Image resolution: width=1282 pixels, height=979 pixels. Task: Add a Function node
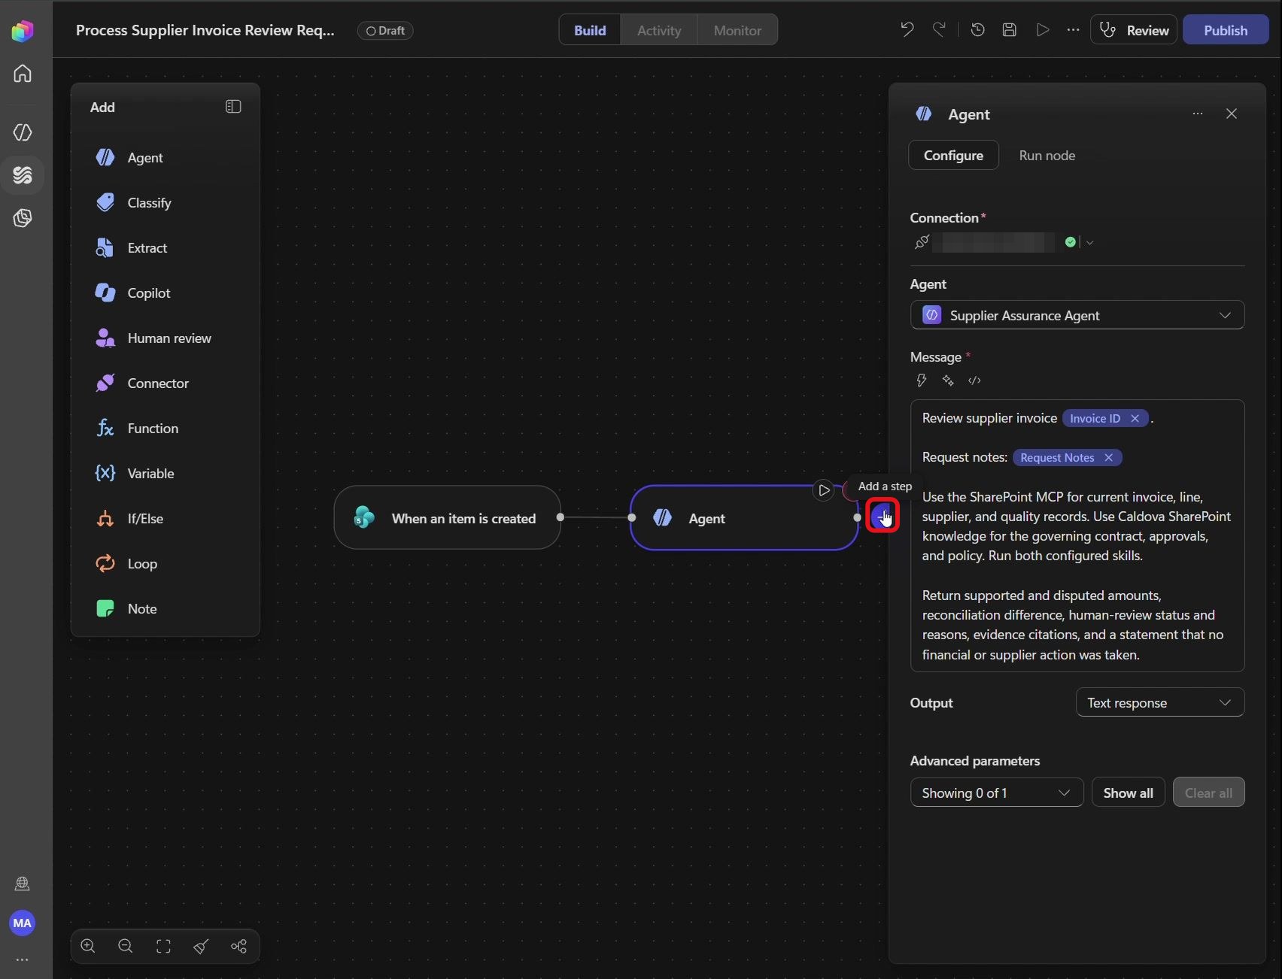tap(166, 429)
